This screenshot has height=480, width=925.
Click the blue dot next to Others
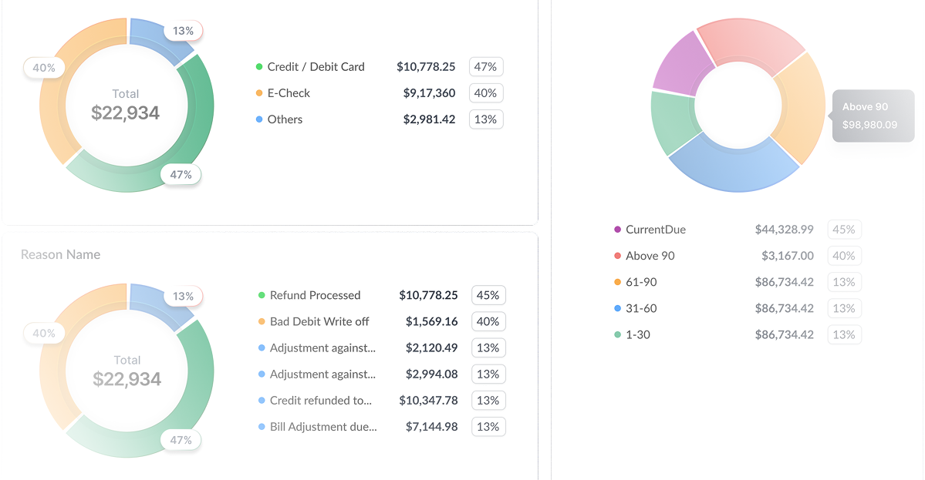pos(259,119)
